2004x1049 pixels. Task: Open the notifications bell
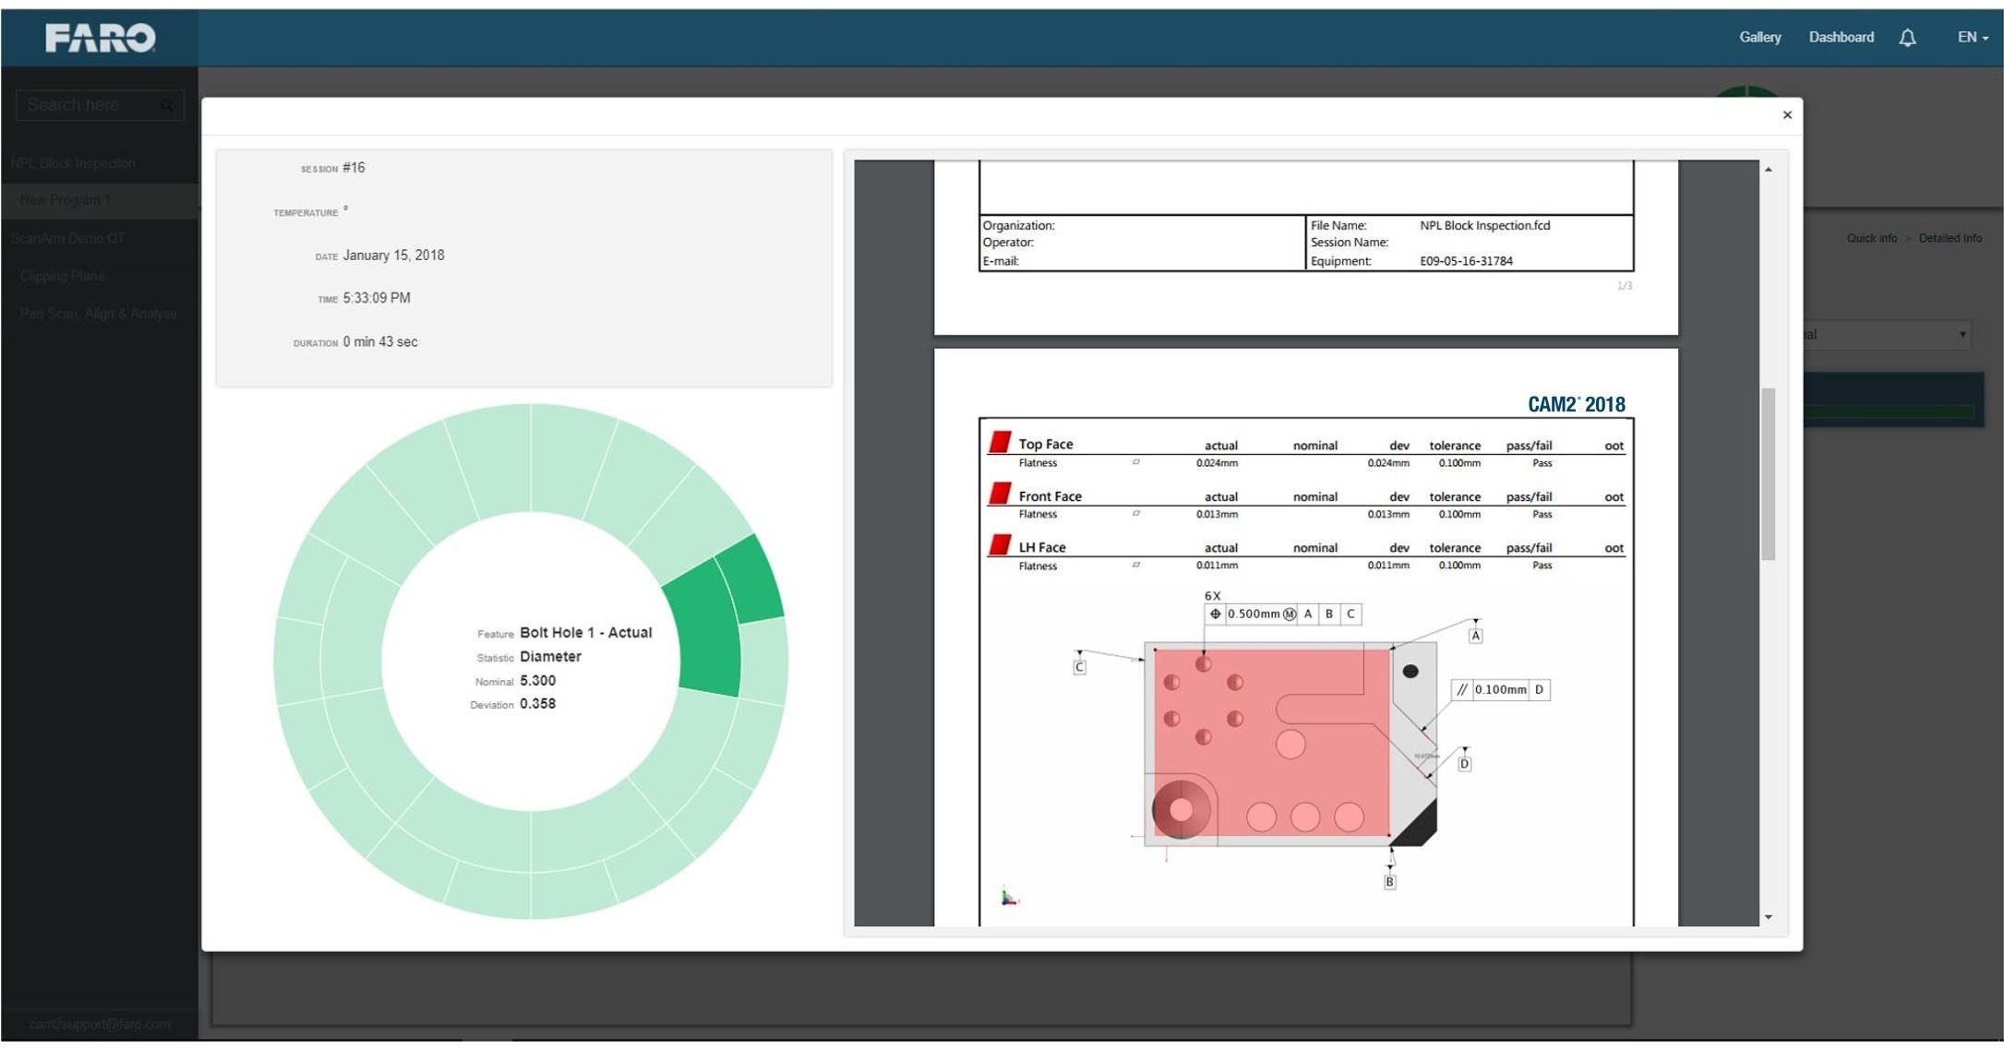(x=1907, y=37)
